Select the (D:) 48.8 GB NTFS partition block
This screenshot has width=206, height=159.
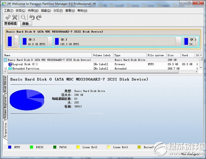click(x=36, y=42)
